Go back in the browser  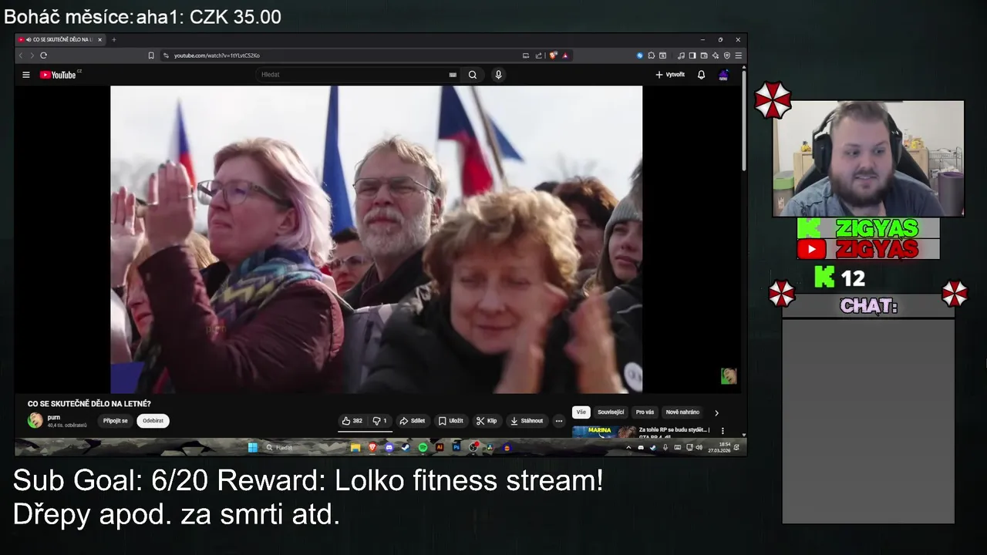pyautogui.click(x=21, y=55)
